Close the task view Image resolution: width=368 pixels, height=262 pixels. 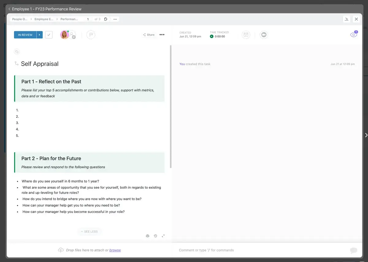click(356, 19)
